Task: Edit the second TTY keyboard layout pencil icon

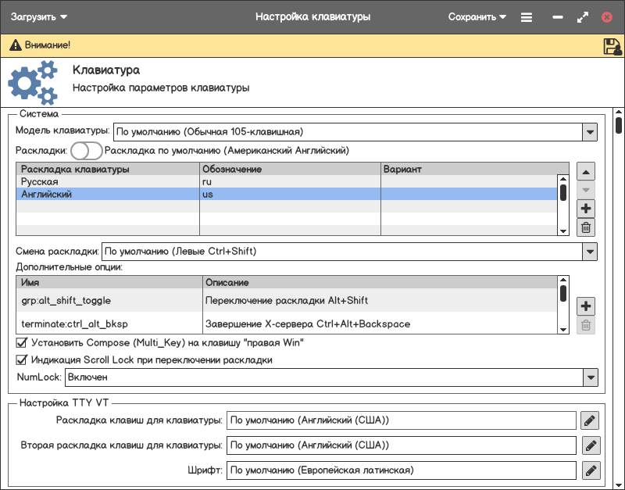Action: point(590,445)
